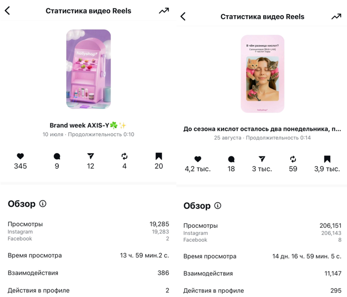Tap the share icon above 12
Screen dimensions: 347x297
(x=91, y=156)
